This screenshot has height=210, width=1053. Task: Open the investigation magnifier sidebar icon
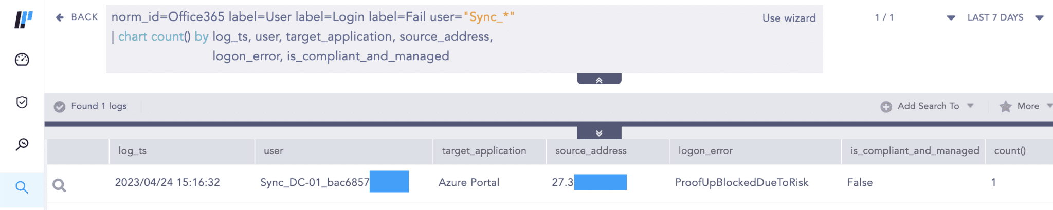(22, 144)
